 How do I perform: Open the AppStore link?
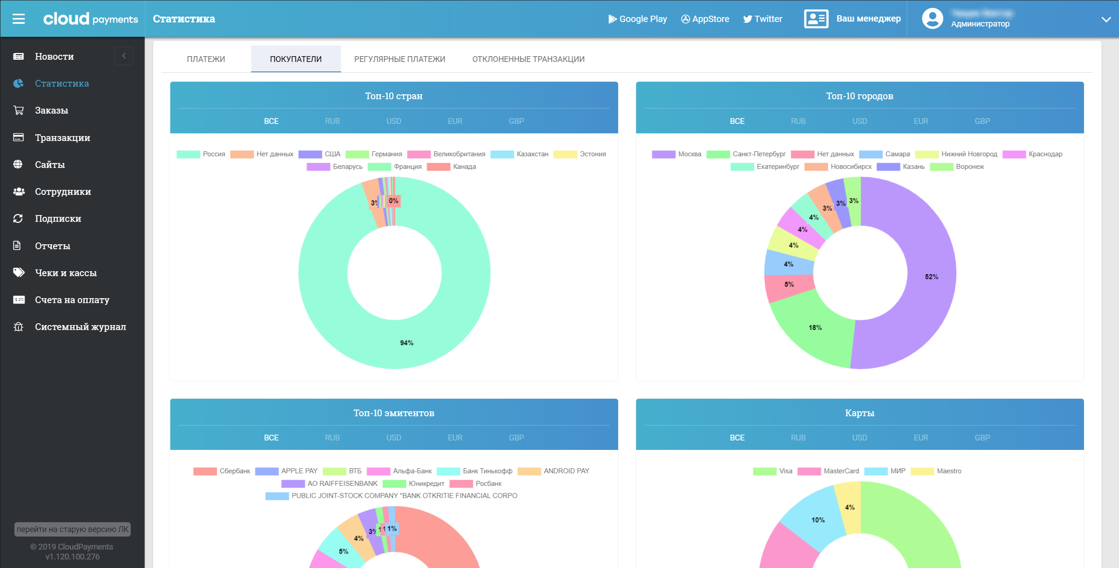pyautogui.click(x=705, y=19)
